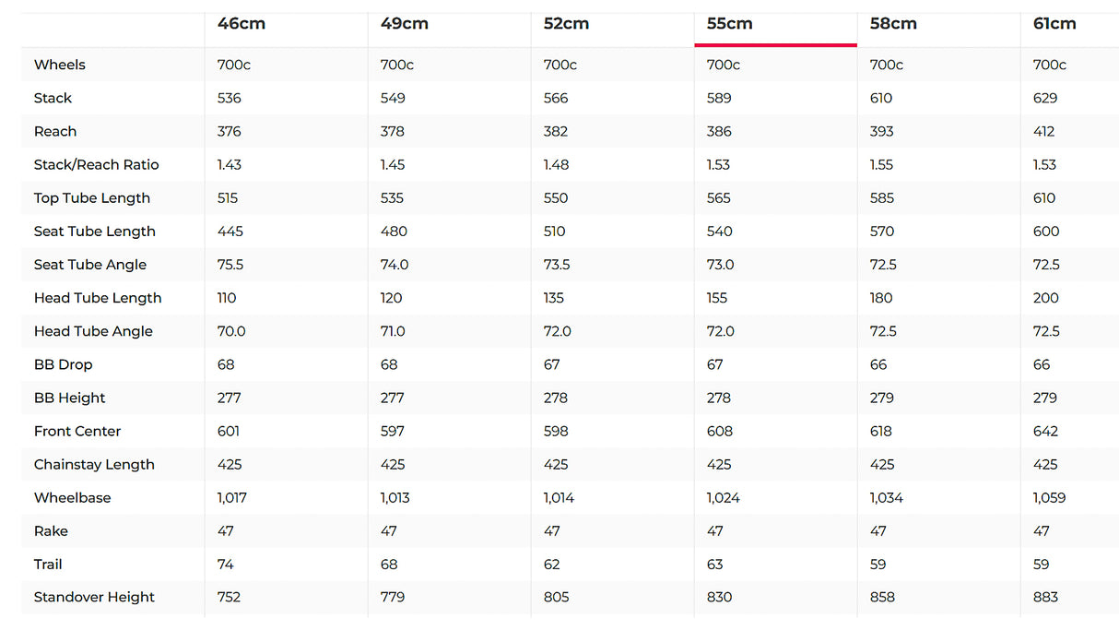Click the Wheelbase row label
The image size is (1119, 630).
pos(73,497)
